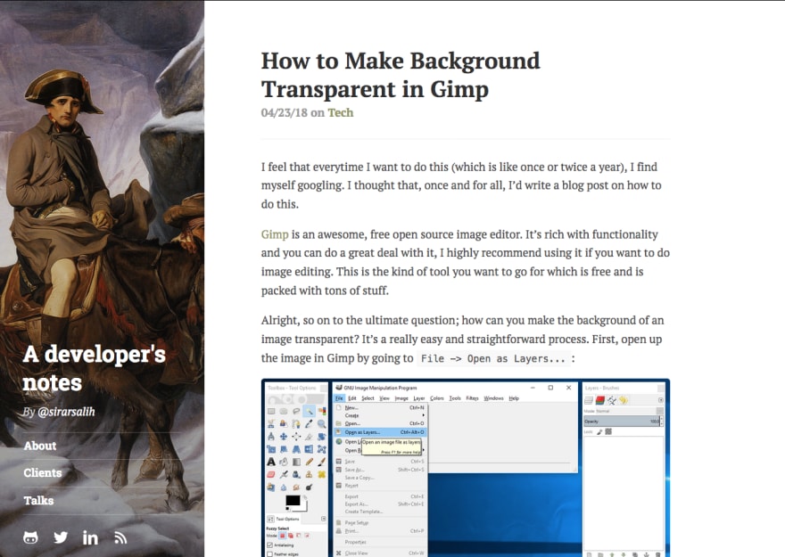This screenshot has height=557, width=785.
Task: Click the black foreground color swatch
Action: point(293,500)
